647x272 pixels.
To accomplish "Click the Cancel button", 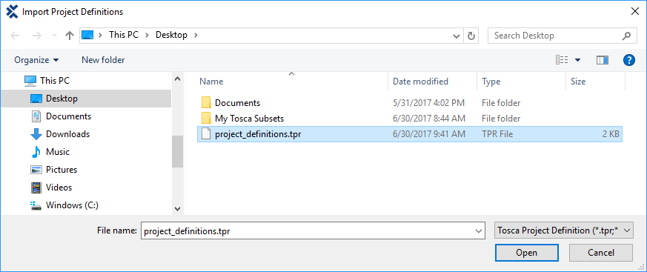I will coord(601,253).
